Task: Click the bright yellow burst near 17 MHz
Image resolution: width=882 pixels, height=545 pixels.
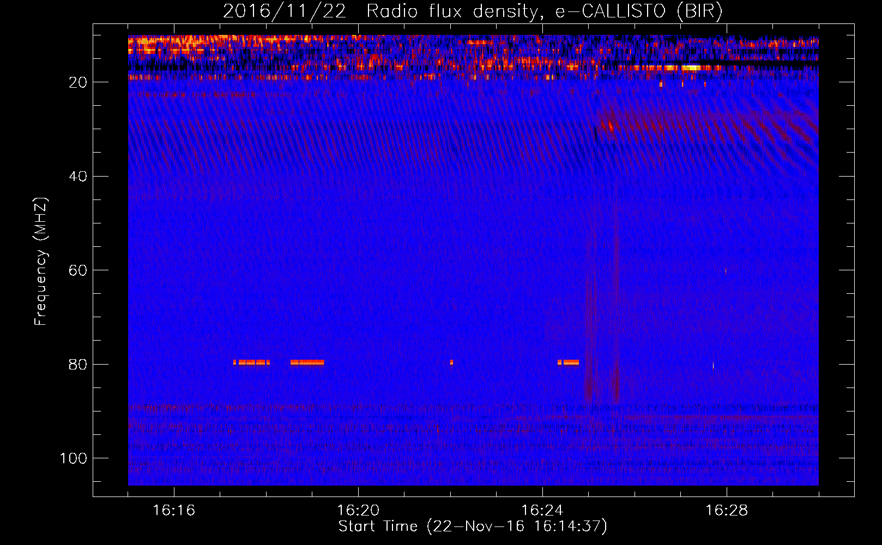Action: click(691, 68)
